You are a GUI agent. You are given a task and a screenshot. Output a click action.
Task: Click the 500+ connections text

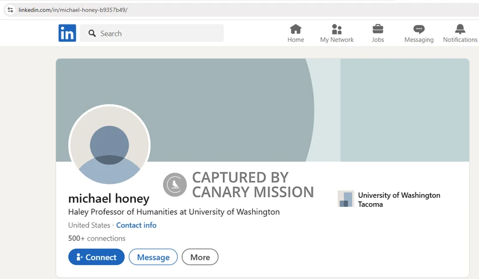click(x=96, y=238)
